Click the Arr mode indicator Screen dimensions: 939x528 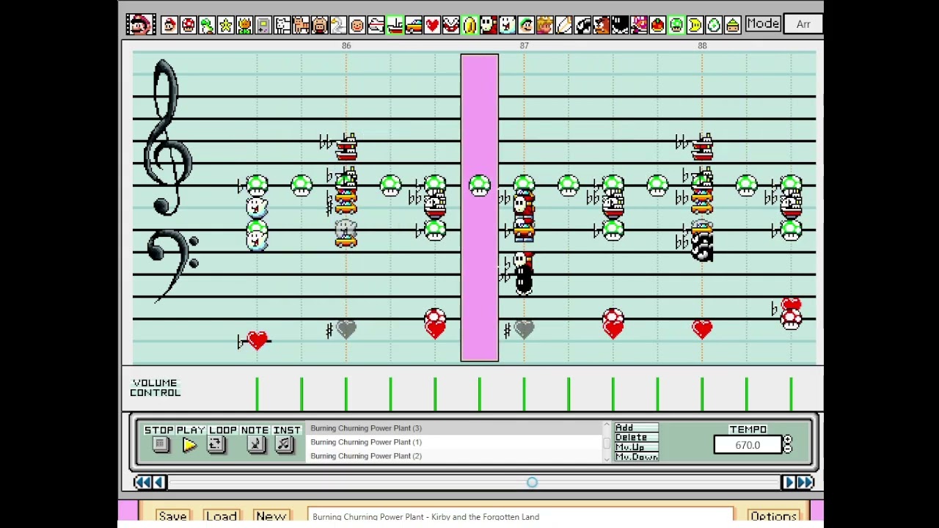pyautogui.click(x=803, y=24)
